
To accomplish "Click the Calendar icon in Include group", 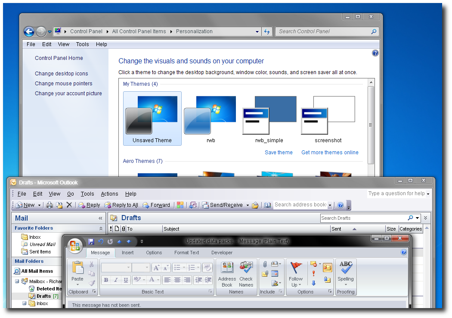I will (x=275, y=273).
